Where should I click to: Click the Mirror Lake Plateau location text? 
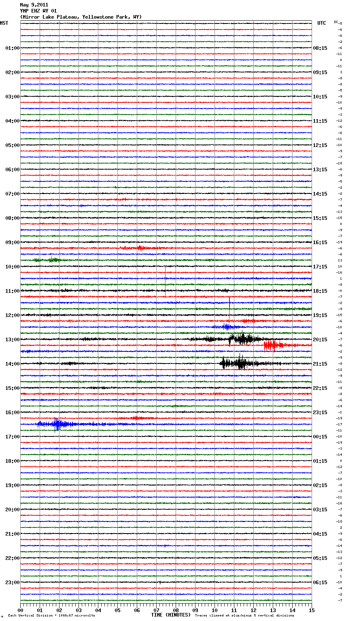(81, 17)
